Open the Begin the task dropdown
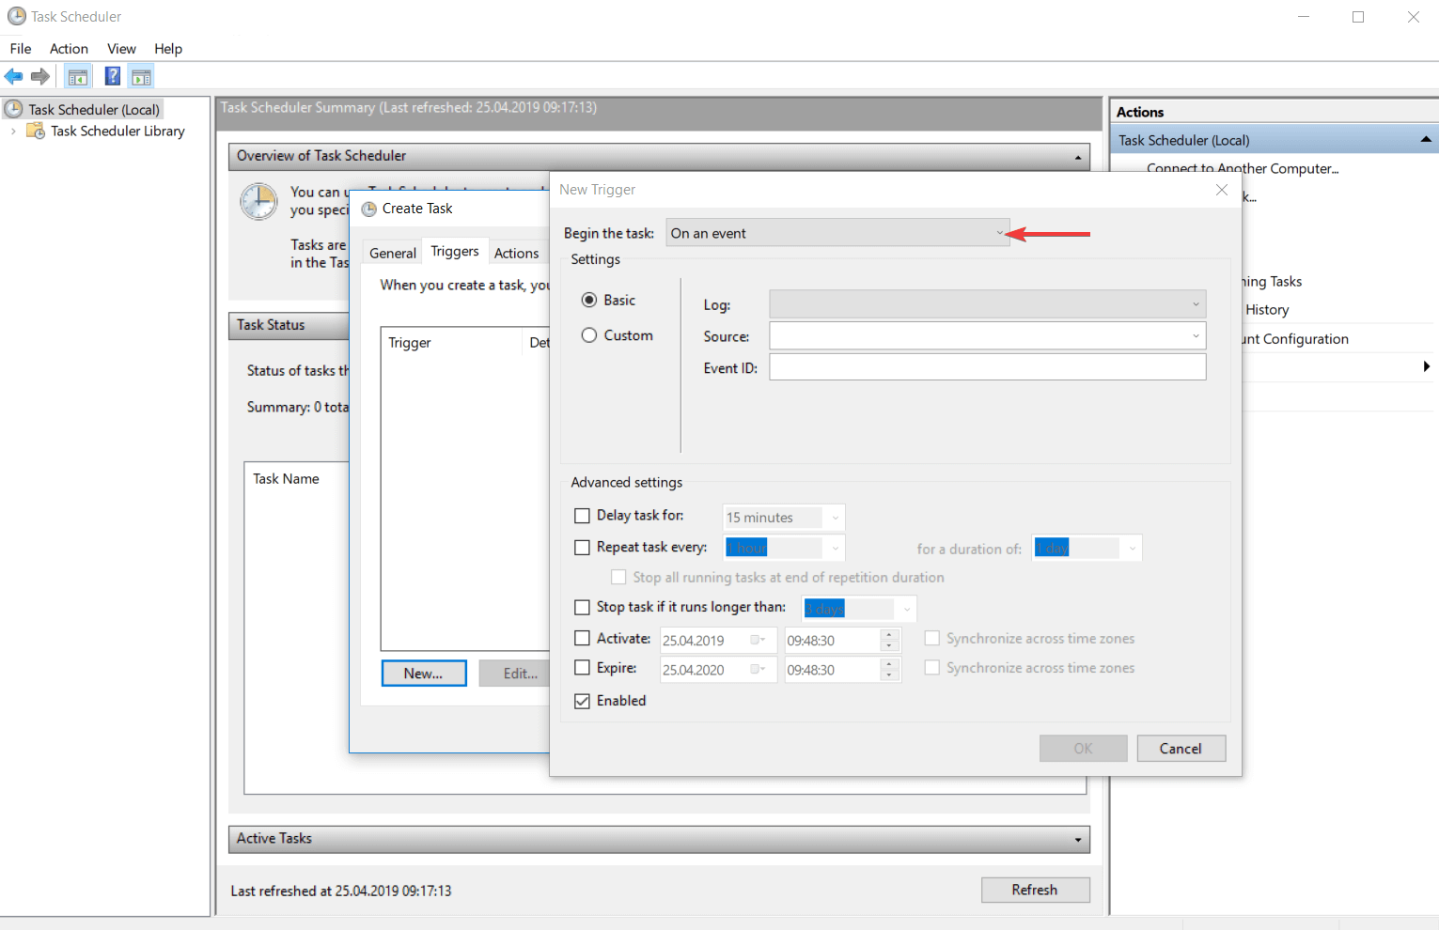The height and width of the screenshot is (930, 1439). pyautogui.click(x=837, y=233)
